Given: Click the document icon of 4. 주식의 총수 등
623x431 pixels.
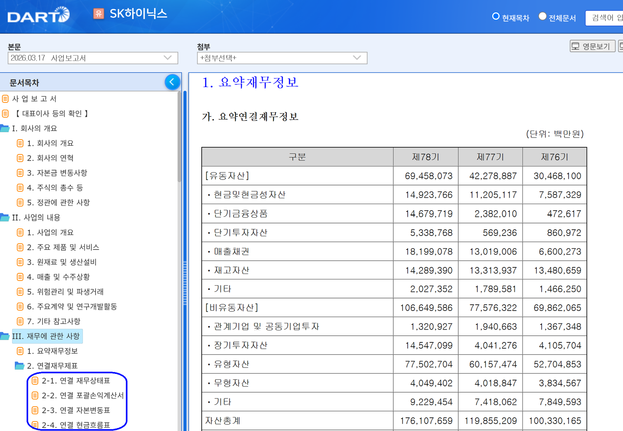Looking at the screenshot, I should (20, 188).
